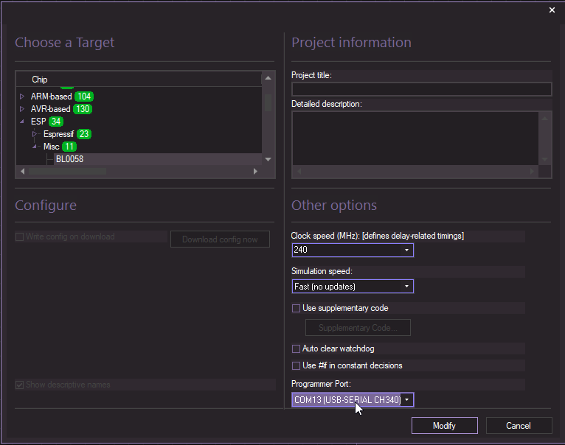Collapse the ESP chip group
Image resolution: width=565 pixels, height=445 pixels.
22,122
